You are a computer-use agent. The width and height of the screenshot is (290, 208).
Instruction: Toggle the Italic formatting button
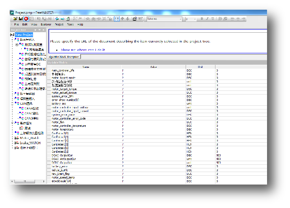coord(207,19)
